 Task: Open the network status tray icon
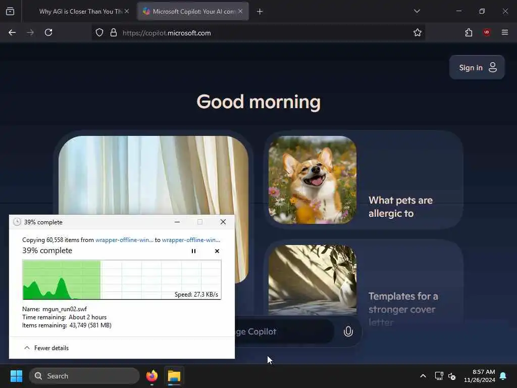pos(439,376)
